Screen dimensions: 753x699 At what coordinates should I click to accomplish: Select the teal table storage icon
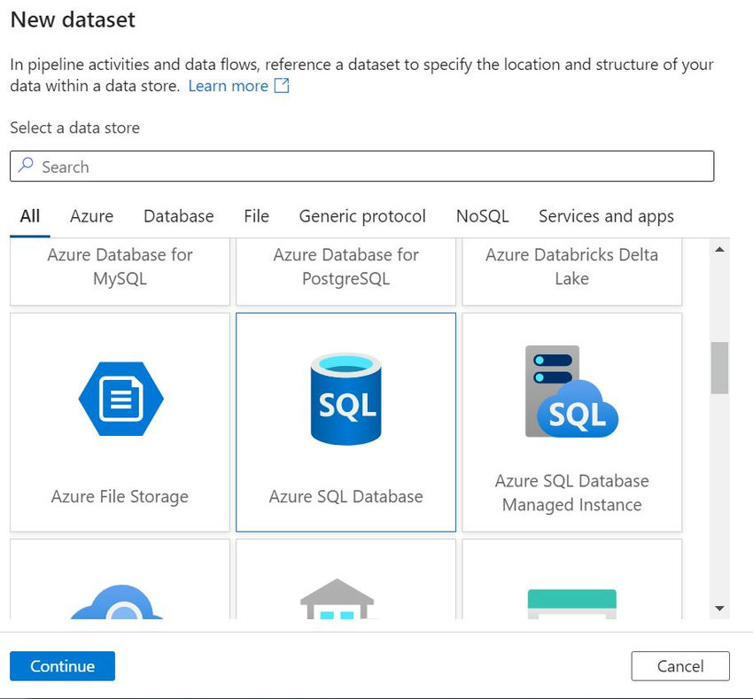click(571, 604)
